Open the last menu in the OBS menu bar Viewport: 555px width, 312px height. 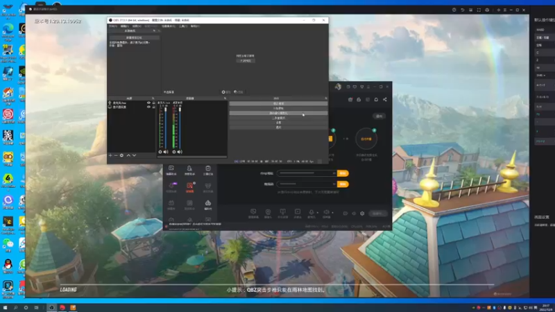coord(195,26)
